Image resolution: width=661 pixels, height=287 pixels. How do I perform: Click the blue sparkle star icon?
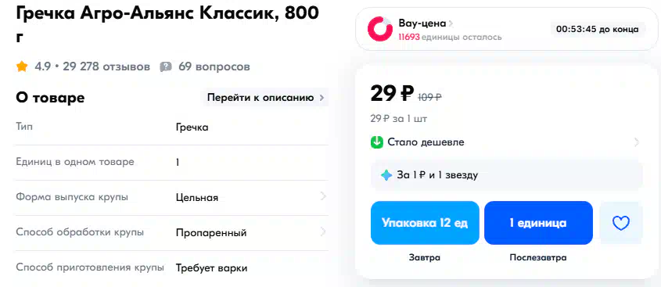click(x=386, y=175)
